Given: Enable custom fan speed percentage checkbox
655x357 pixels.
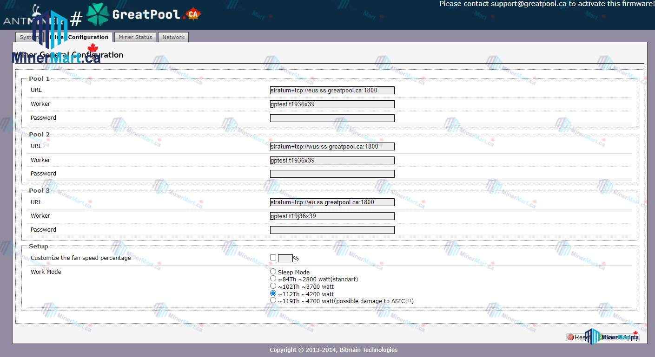Looking at the screenshot, I should (x=273, y=258).
